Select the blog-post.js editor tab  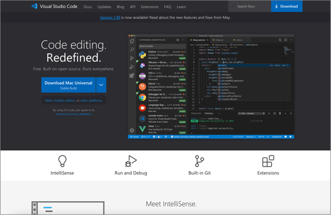[198, 40]
